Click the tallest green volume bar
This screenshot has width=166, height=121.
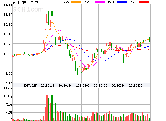[x=52, y=108]
